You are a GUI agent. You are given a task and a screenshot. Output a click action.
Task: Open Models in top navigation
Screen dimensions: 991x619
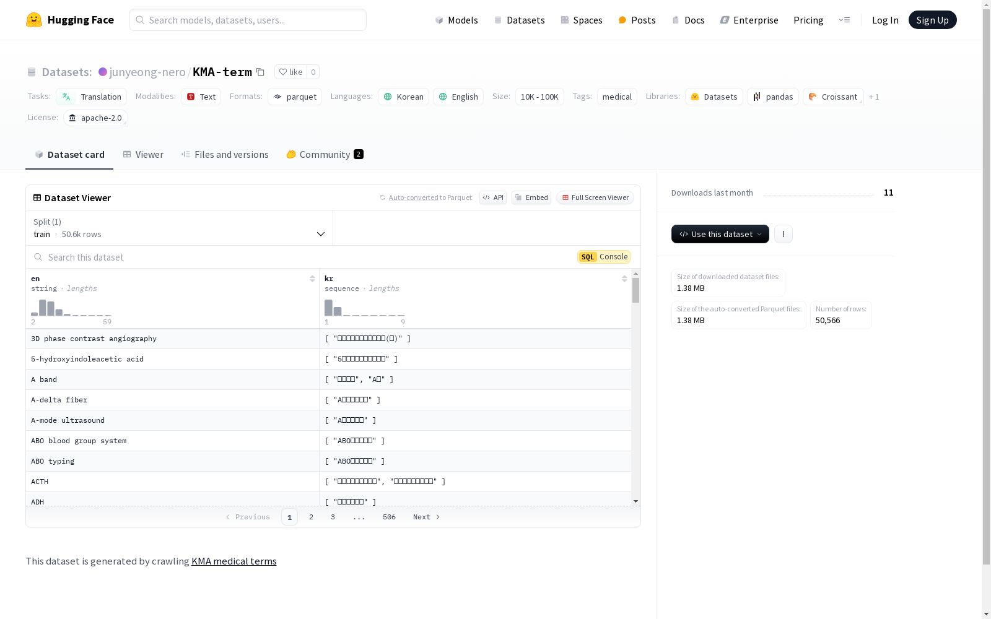pos(456,20)
